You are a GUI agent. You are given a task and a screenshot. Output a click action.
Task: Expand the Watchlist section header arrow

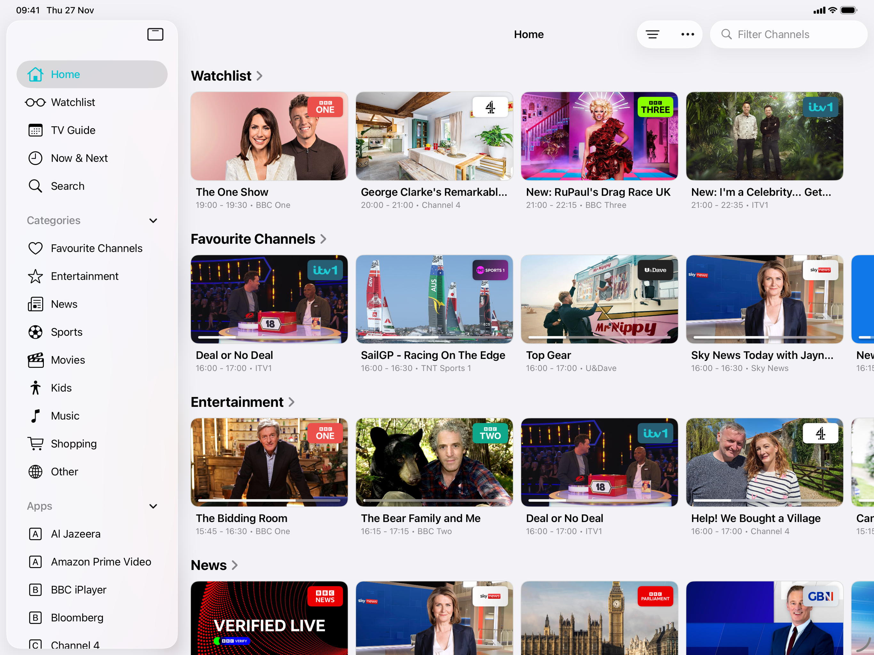259,76
